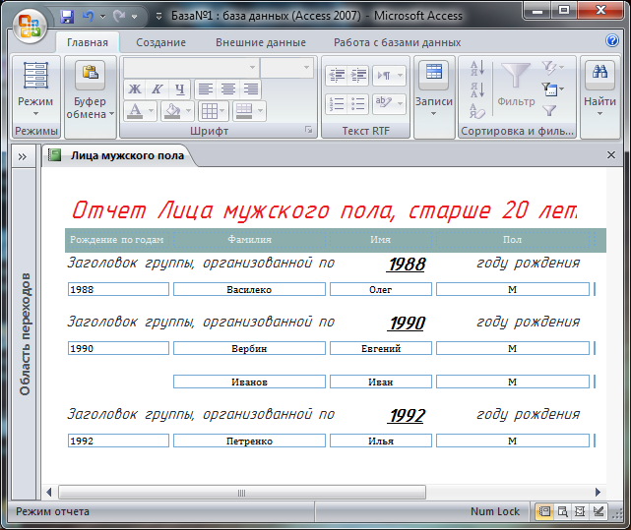Open the Записи records button
The width and height of the screenshot is (631, 530).
tap(434, 89)
